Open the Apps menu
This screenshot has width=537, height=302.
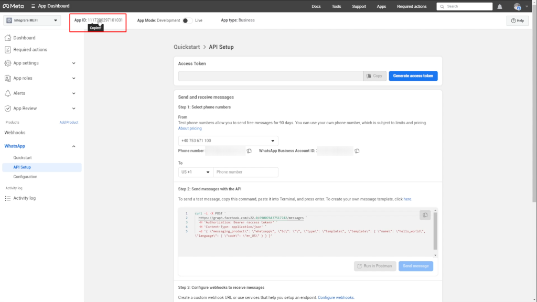coord(381,6)
